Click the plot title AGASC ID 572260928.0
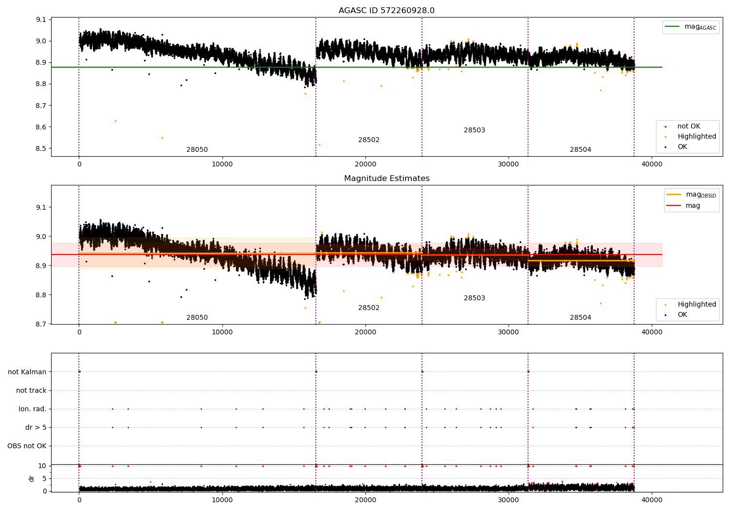This screenshot has width=730, height=511. pyautogui.click(x=386, y=11)
